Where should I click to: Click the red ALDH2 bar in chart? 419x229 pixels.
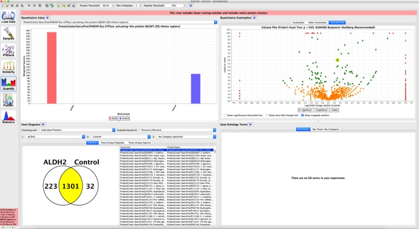coord(52,68)
